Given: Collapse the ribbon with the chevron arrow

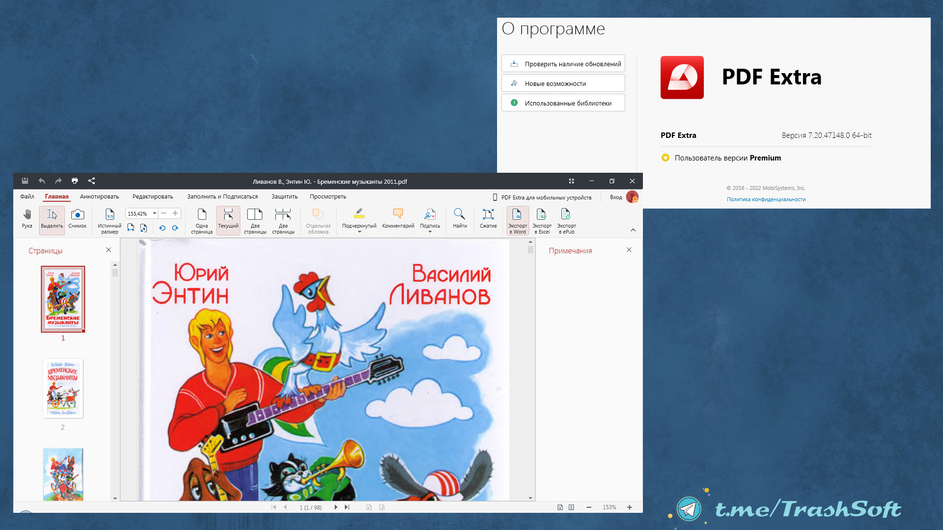Looking at the screenshot, I should [633, 230].
